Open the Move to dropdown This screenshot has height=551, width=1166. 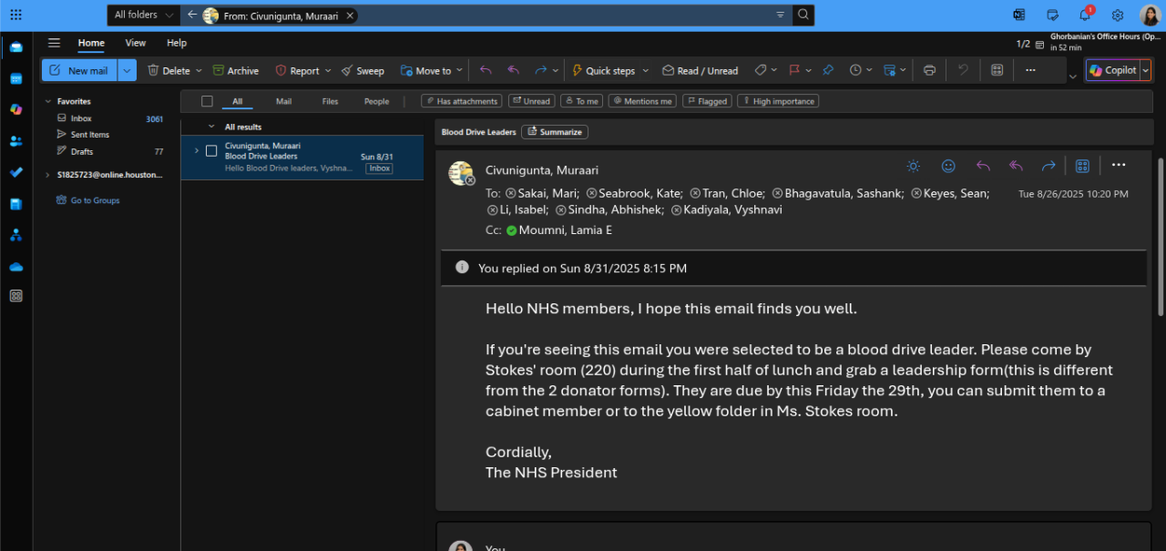click(432, 70)
